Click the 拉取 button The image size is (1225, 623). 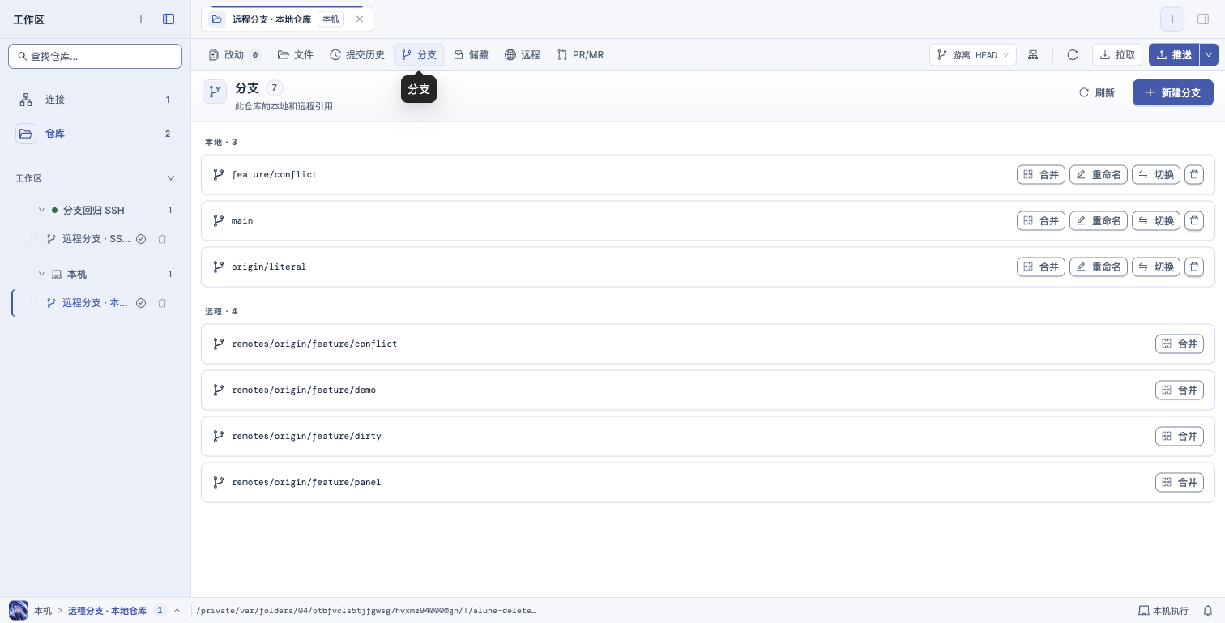tap(1117, 55)
